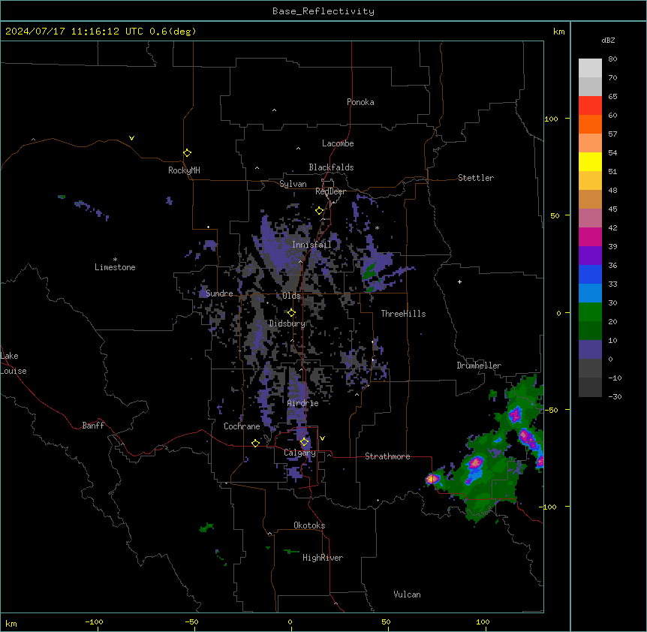The height and width of the screenshot is (632, 647).
Task: Click the Olds town label
Action: 291,296
